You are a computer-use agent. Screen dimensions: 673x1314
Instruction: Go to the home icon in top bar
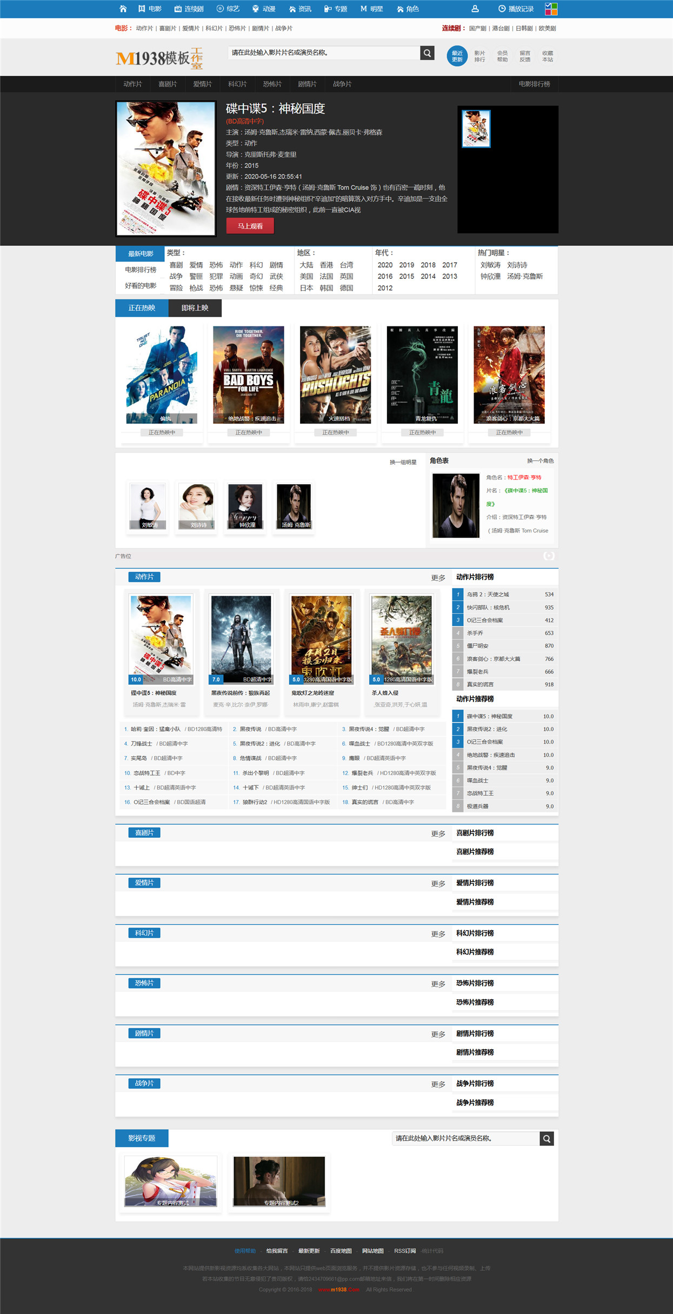tap(123, 9)
